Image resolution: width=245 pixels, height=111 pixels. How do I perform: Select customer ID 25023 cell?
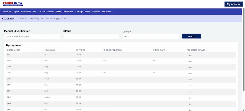(9, 54)
